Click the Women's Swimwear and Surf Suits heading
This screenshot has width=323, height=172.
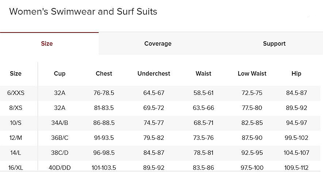click(x=83, y=12)
